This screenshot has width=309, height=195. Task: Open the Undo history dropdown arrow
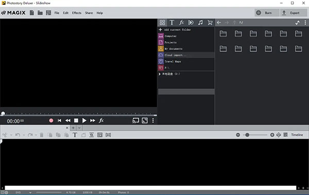(x=24, y=135)
